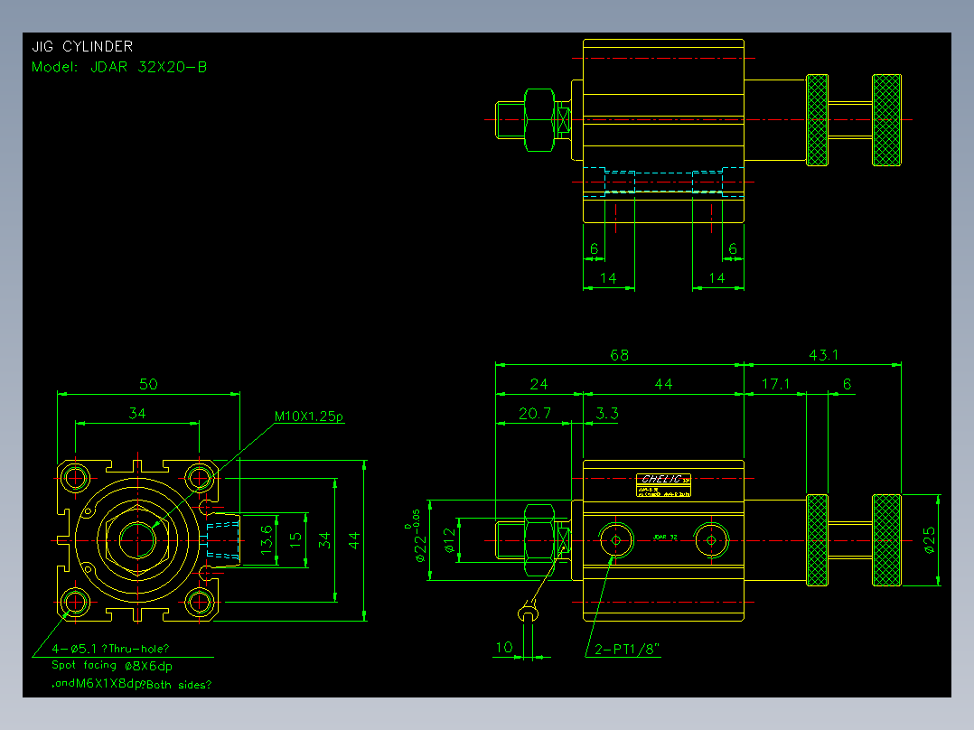Viewport: 974px width, 730px height.
Task: Select the 6 dimension next to 17.1
Action: point(847,384)
